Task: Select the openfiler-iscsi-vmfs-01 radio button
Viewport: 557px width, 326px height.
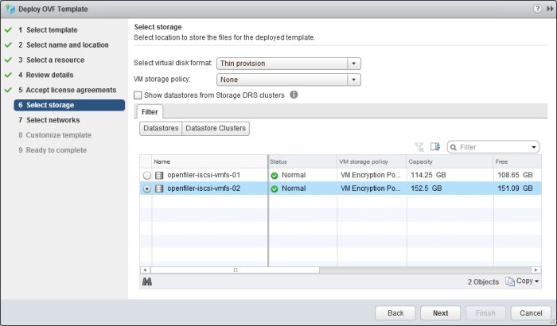Action: pyautogui.click(x=146, y=175)
